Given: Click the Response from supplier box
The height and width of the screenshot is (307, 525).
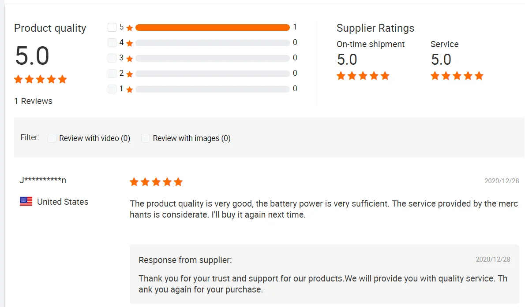Looking at the screenshot, I should click(x=324, y=274).
